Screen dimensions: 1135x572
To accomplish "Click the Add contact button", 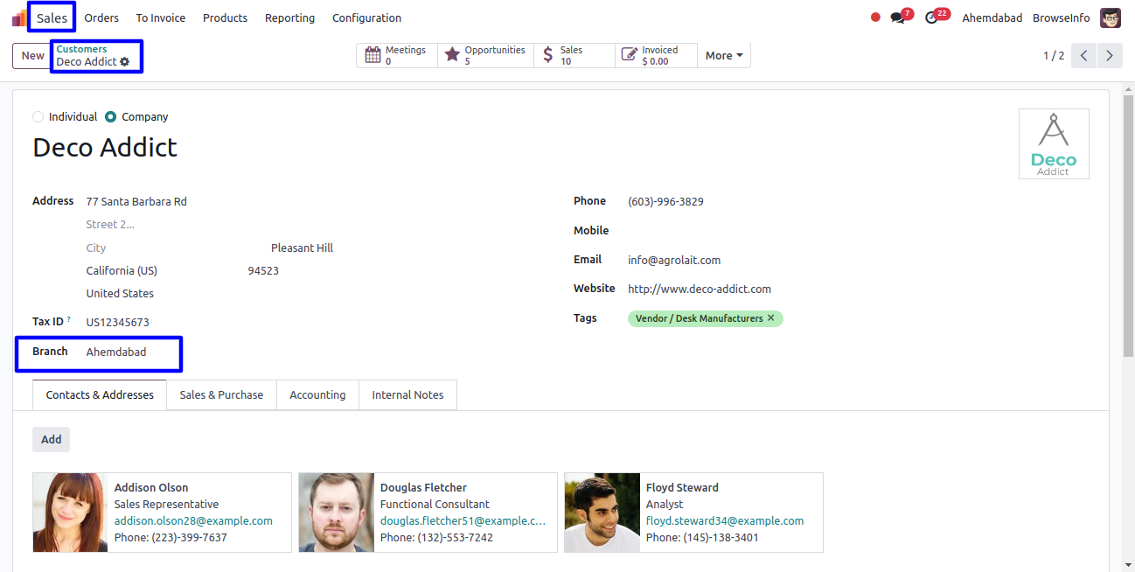I will [x=51, y=439].
